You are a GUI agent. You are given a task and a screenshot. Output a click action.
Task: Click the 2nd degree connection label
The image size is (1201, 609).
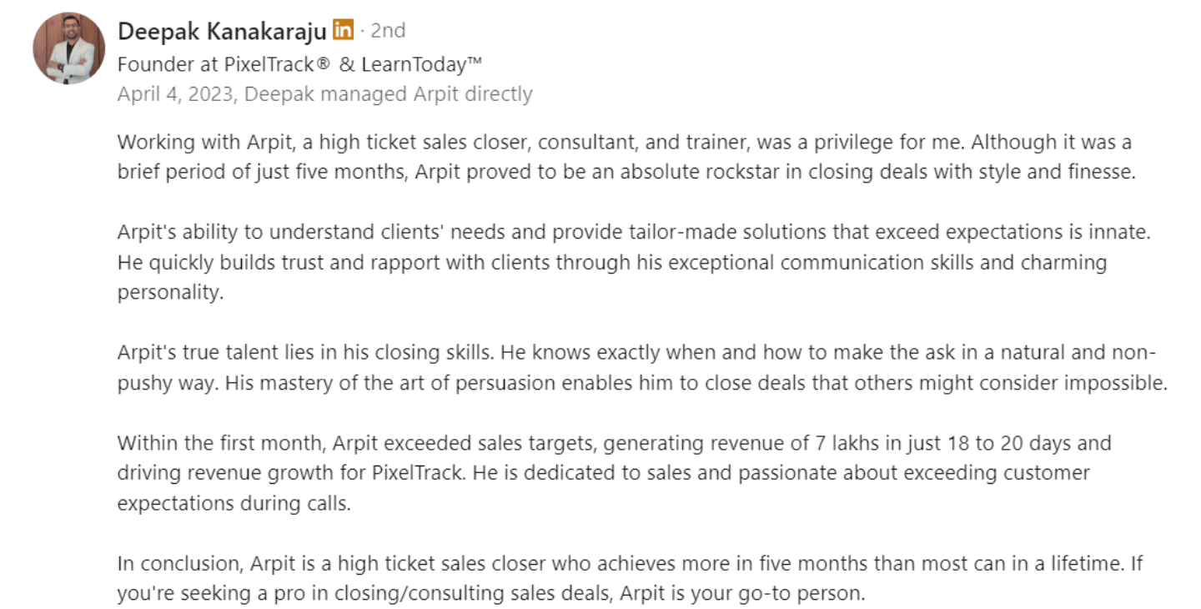[388, 31]
